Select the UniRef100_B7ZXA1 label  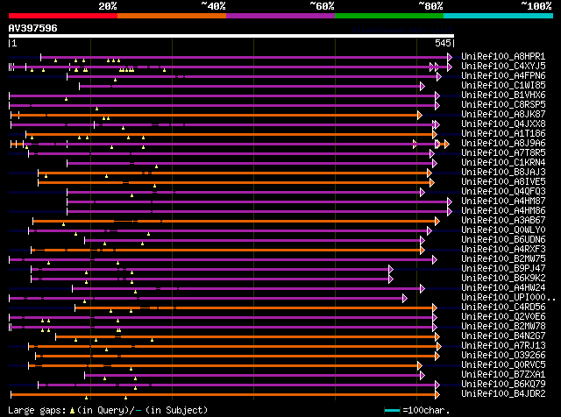503,375
